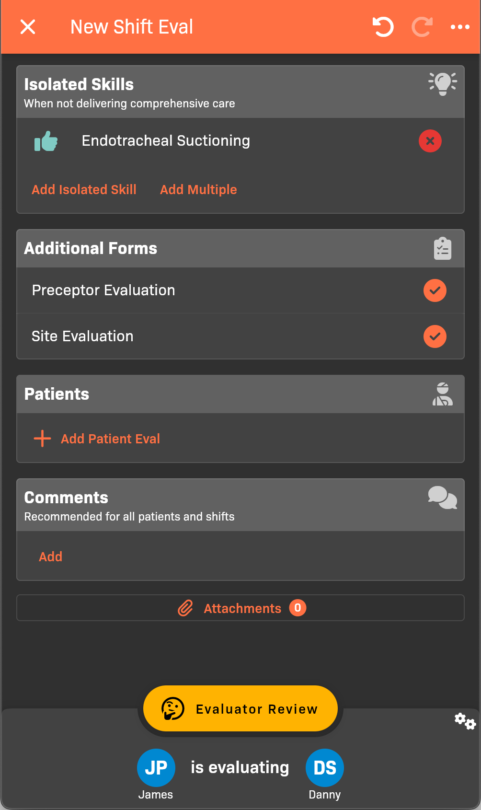
Task: Select the DS Danny avatar
Action: click(x=324, y=768)
